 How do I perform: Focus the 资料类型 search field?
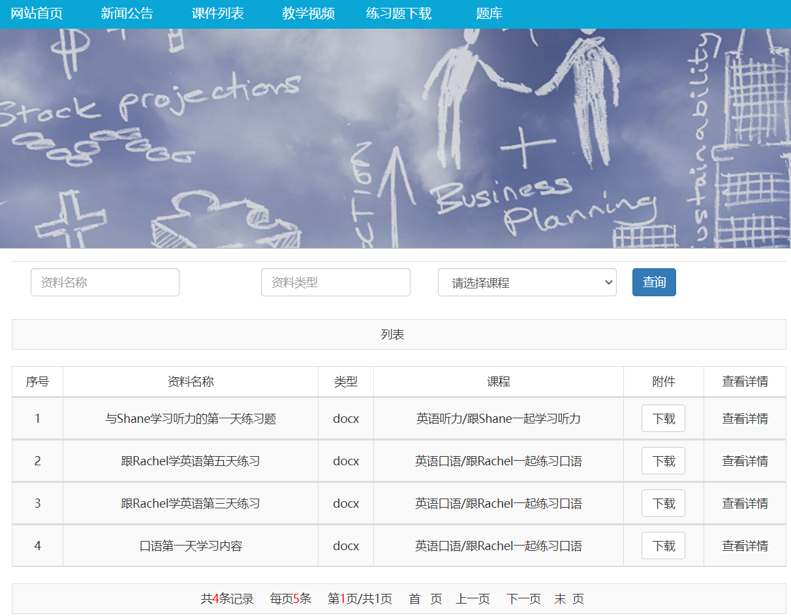click(335, 283)
